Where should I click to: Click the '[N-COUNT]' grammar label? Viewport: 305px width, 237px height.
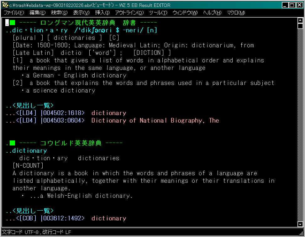point(28,166)
